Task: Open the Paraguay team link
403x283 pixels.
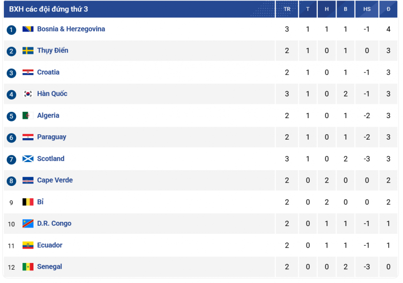Action: [x=52, y=137]
